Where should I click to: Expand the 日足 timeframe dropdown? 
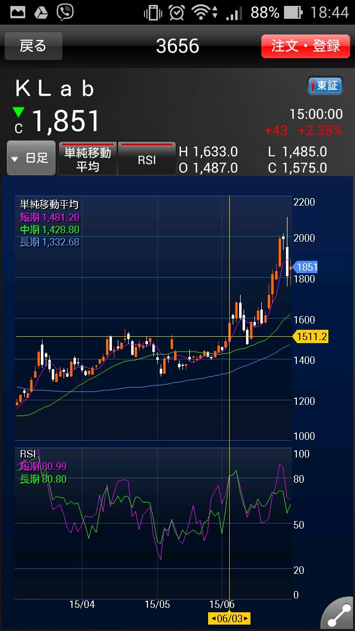[31, 158]
